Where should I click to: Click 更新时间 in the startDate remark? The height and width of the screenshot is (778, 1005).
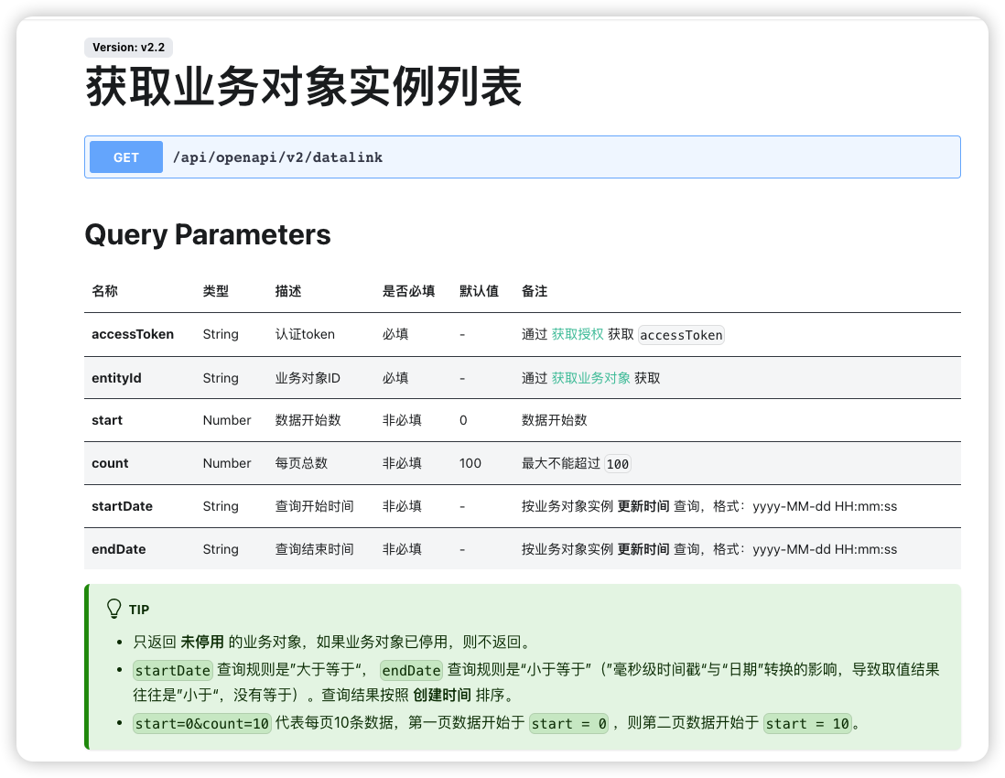pyautogui.click(x=643, y=506)
